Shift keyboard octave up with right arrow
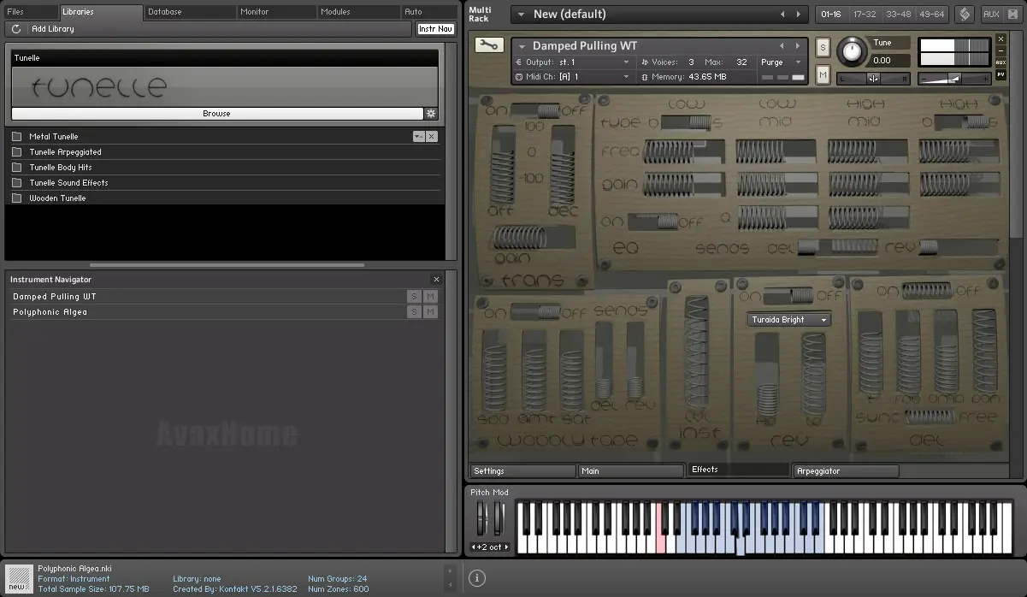This screenshot has height=597, width=1027. point(506,547)
